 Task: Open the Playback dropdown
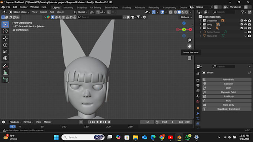coord(15,122)
